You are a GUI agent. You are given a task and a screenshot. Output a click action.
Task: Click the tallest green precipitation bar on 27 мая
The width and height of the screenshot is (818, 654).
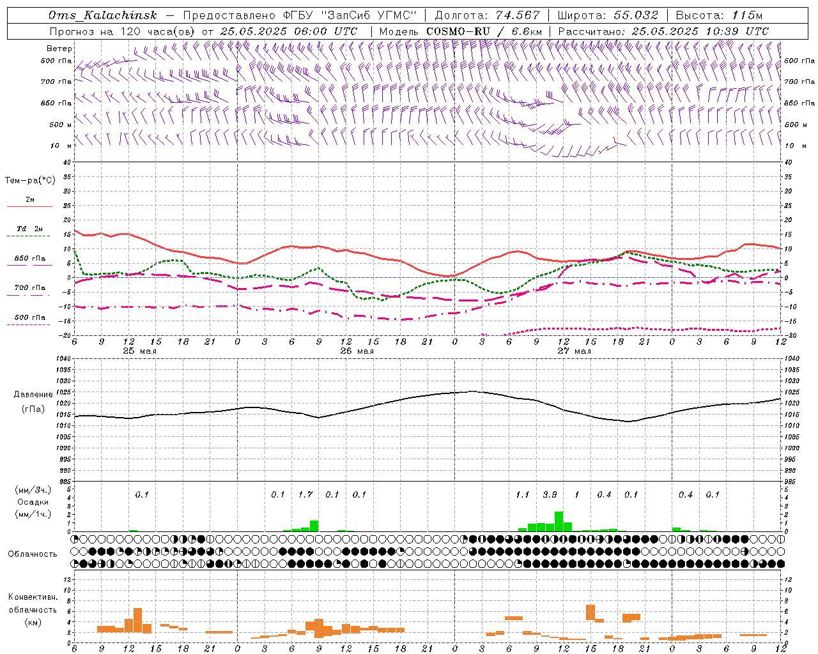[x=559, y=521]
